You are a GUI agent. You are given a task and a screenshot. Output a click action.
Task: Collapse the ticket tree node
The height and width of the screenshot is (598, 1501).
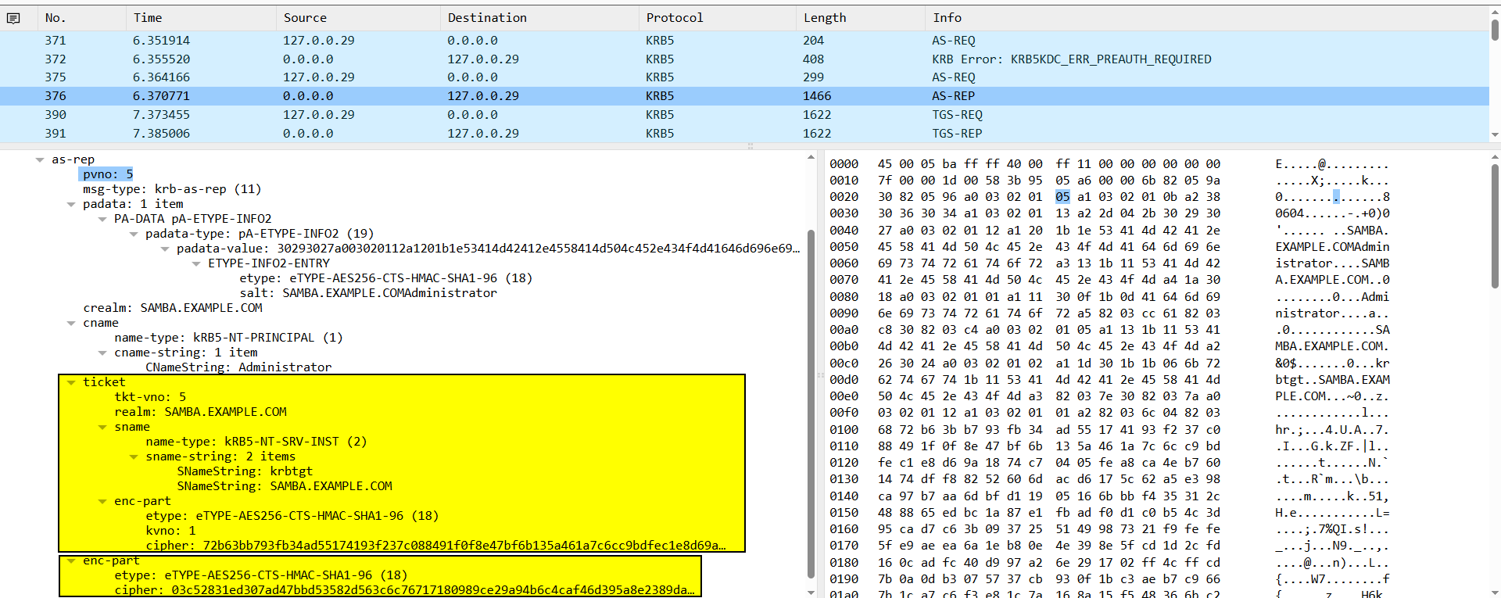point(71,382)
